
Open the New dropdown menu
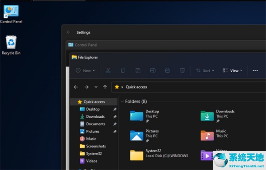point(85,70)
